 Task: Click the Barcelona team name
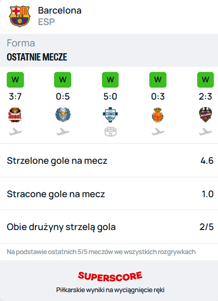point(60,10)
